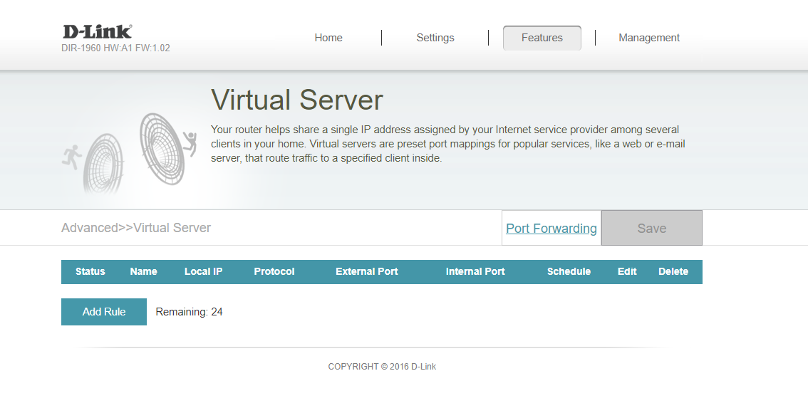Click the Virtual Server page heading
This screenshot has height=413, width=808.
(x=297, y=100)
